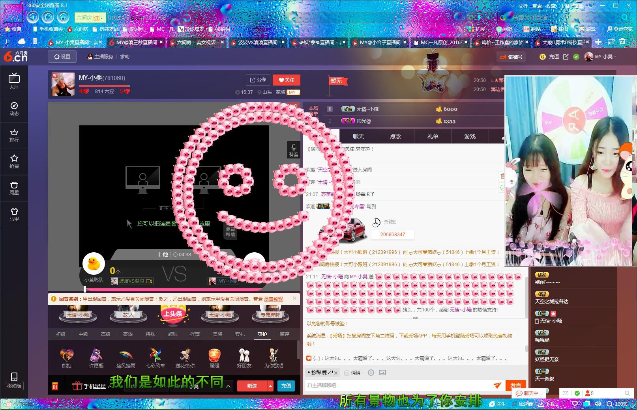Select the 好朋友 gift

tap(244, 358)
